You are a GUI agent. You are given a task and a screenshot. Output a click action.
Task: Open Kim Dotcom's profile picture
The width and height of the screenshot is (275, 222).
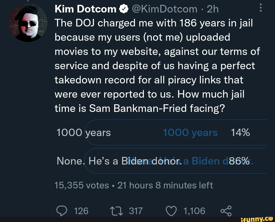(x=27, y=23)
